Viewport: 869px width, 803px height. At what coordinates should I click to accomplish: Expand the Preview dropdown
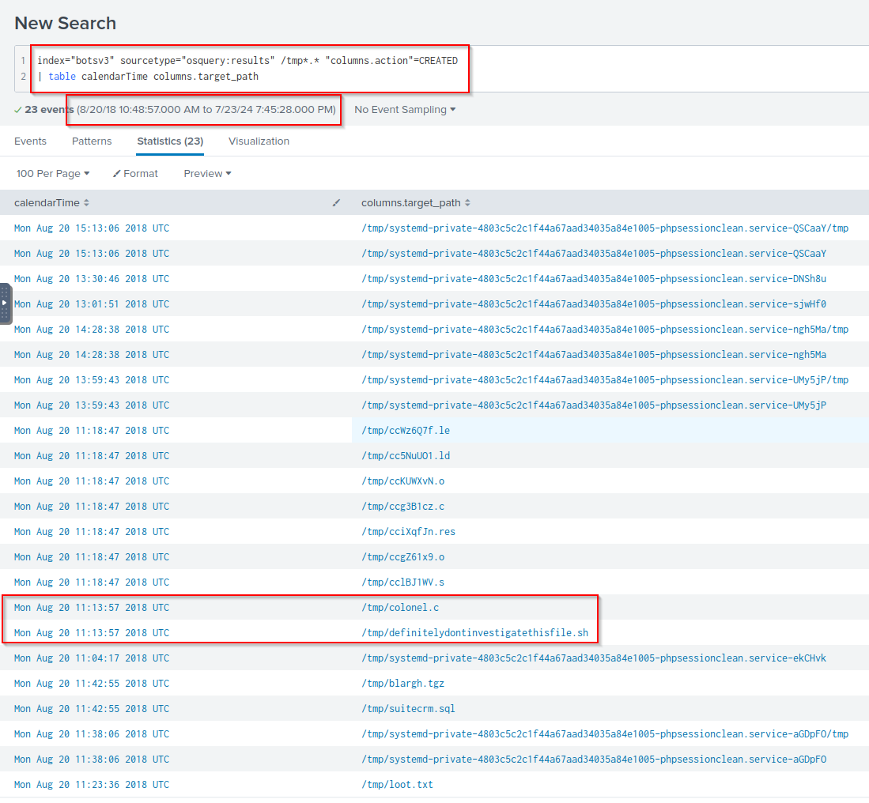(x=207, y=174)
